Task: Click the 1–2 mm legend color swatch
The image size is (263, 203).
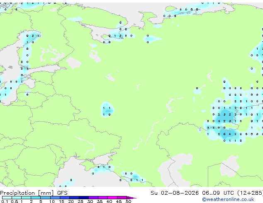Action: coord(26,198)
